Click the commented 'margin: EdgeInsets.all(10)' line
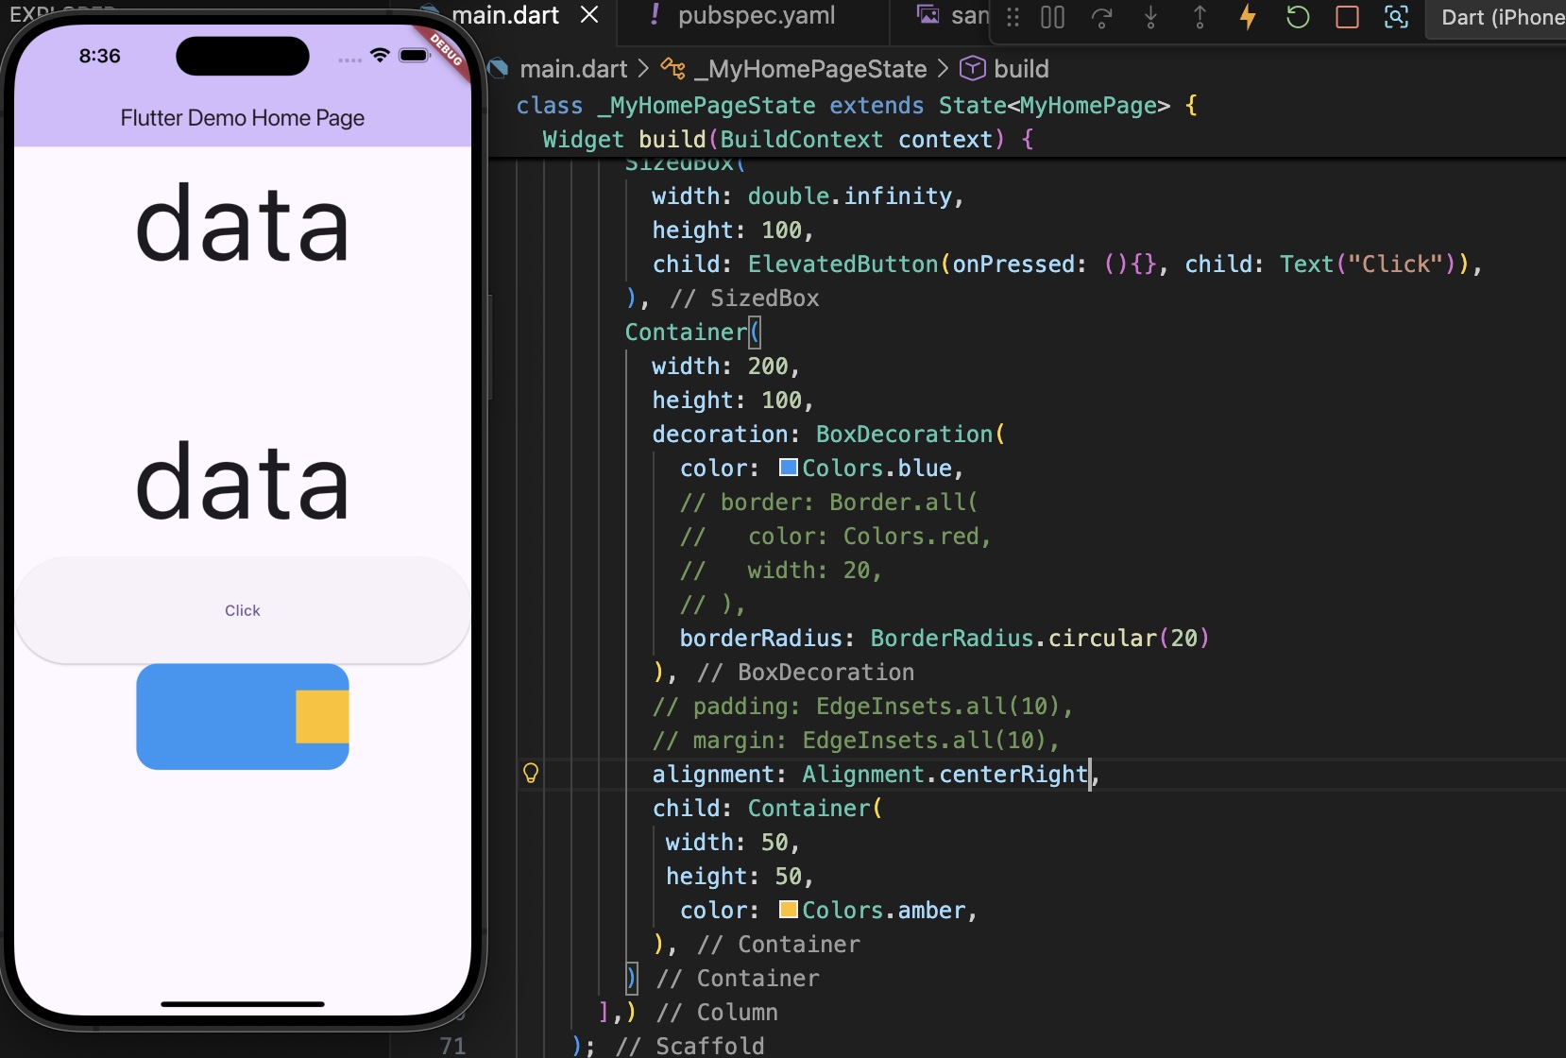The width and height of the screenshot is (1566, 1058). pos(856,740)
